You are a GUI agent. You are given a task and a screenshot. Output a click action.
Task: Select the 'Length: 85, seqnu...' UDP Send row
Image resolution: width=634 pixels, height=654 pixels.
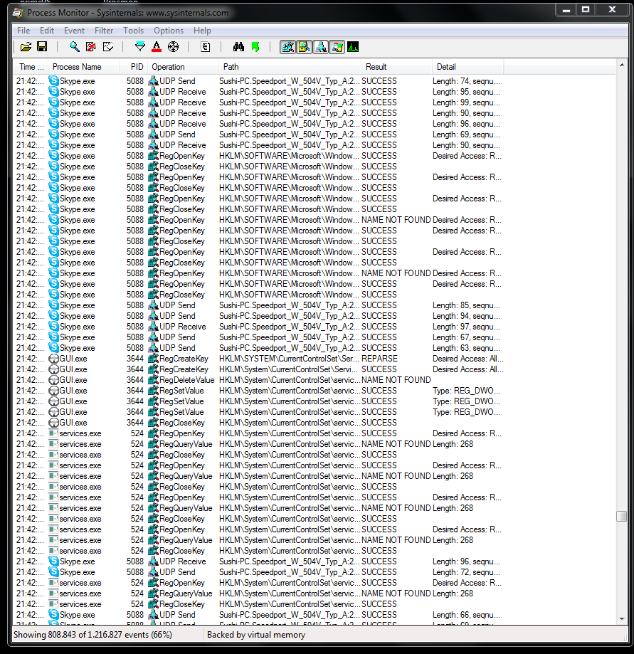258,305
